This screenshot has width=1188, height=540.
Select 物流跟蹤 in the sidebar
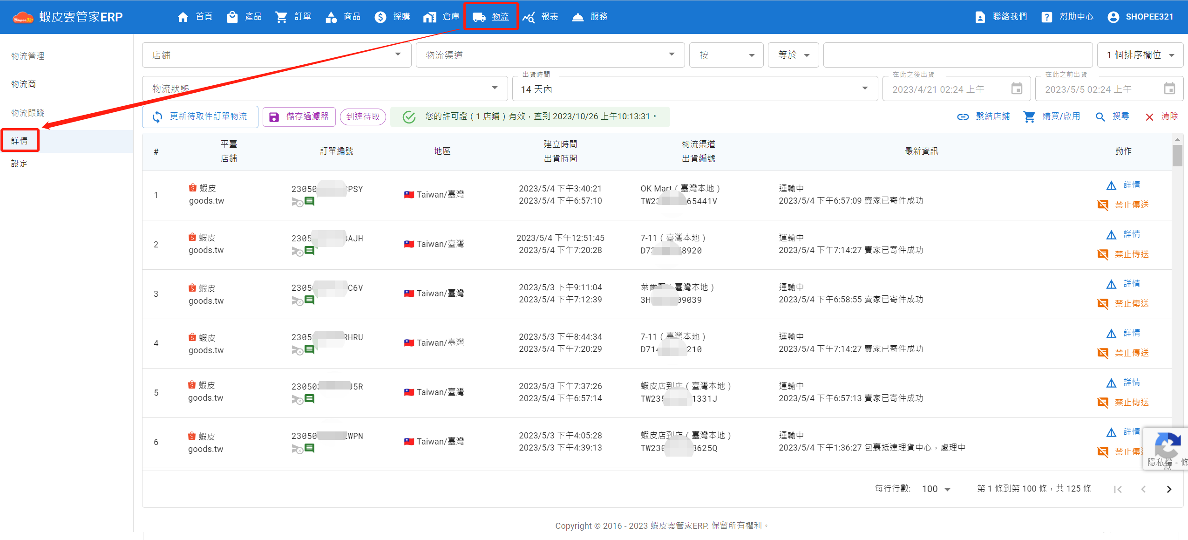tap(28, 113)
